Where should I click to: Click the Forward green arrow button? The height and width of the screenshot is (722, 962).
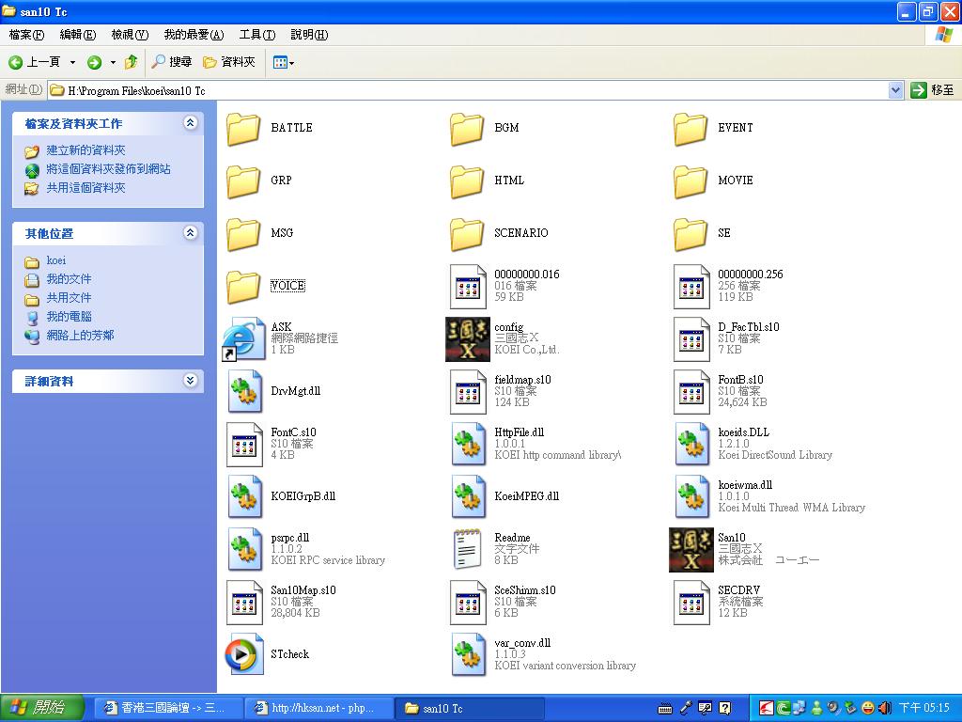94,62
